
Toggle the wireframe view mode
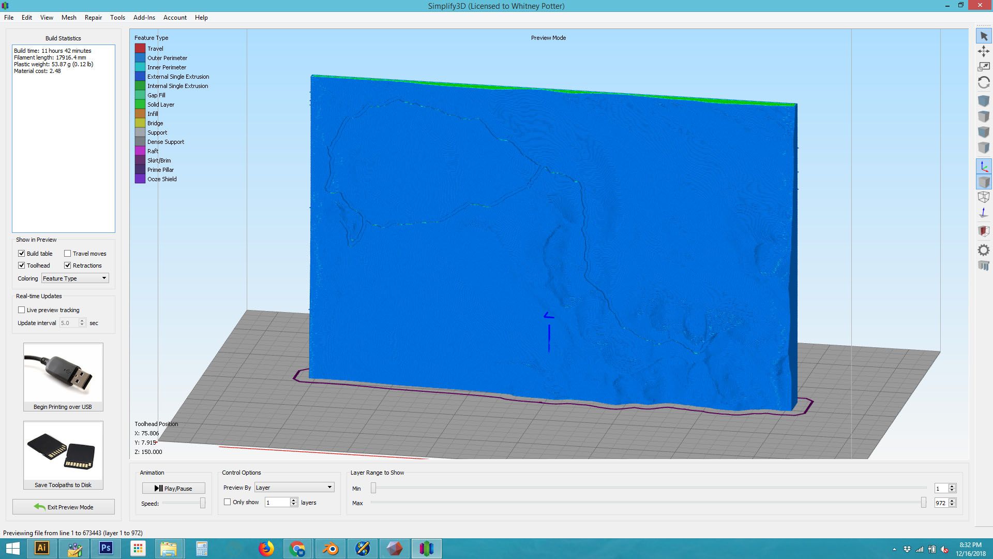(x=984, y=197)
